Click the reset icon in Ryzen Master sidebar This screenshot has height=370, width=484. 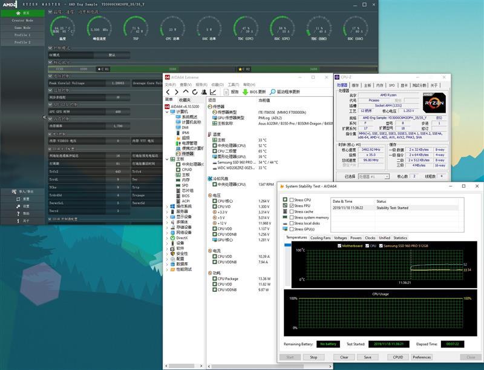18,199
